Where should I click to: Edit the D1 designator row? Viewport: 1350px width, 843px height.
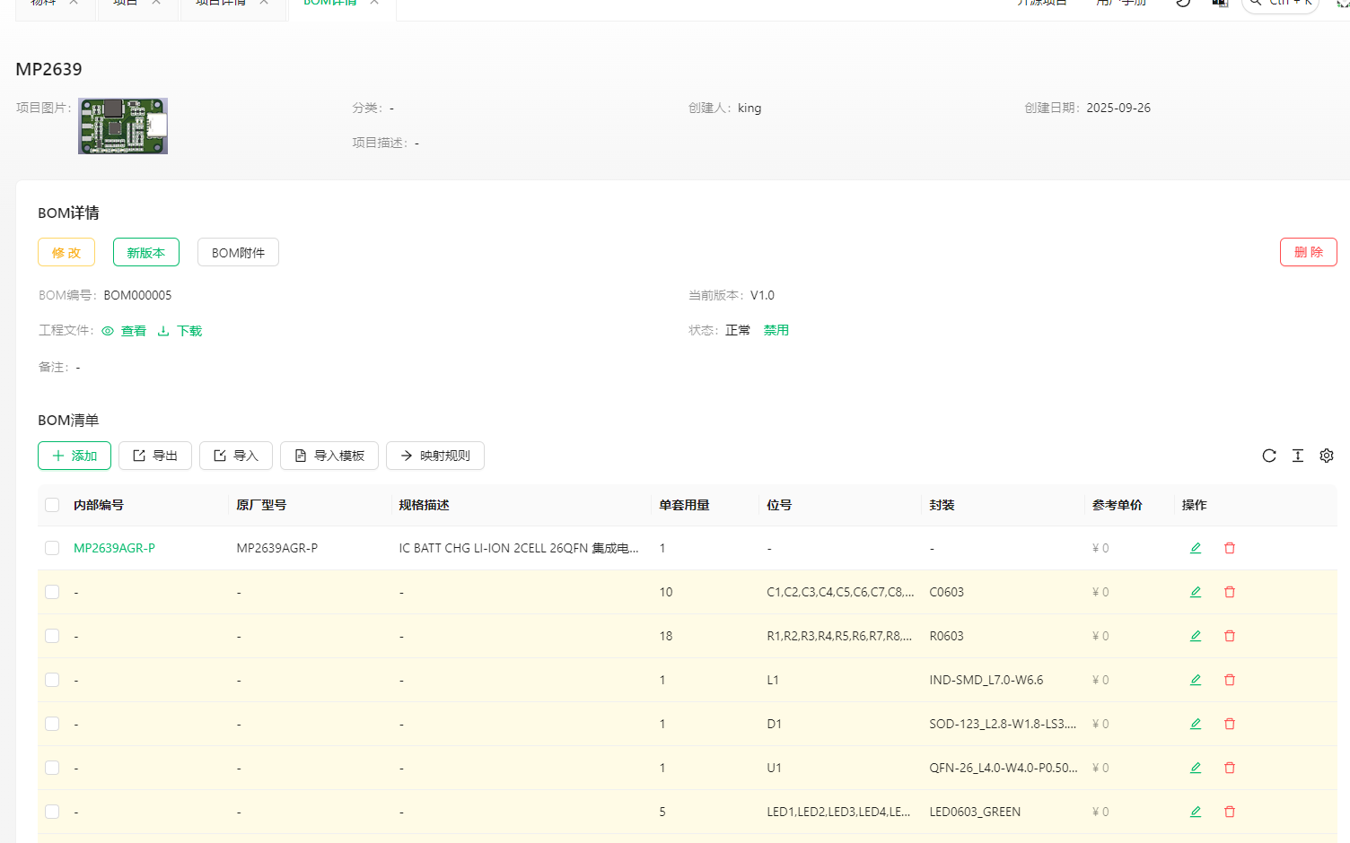(x=1195, y=724)
